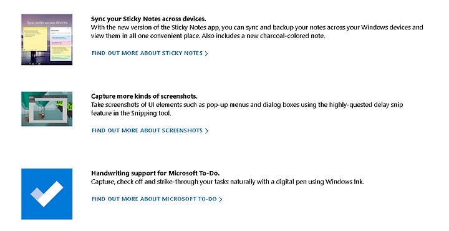Click the chevron after Microsoft To-Do link
The height and width of the screenshot is (231, 449).
tap(221, 199)
